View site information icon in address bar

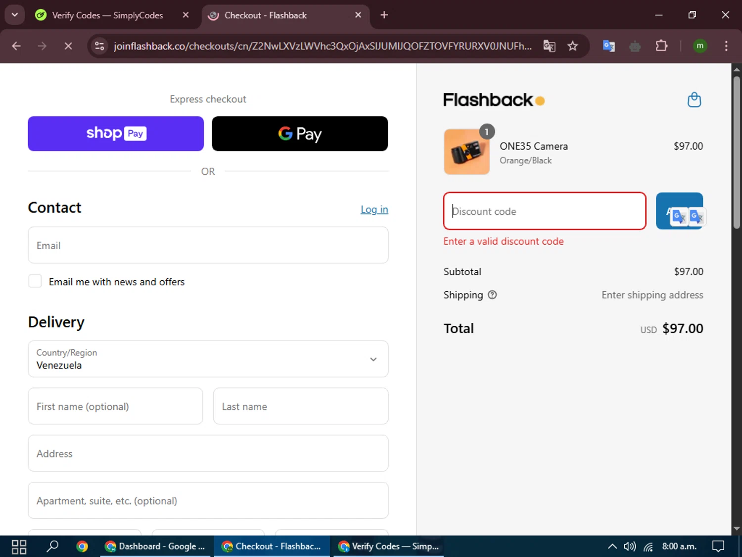99,46
